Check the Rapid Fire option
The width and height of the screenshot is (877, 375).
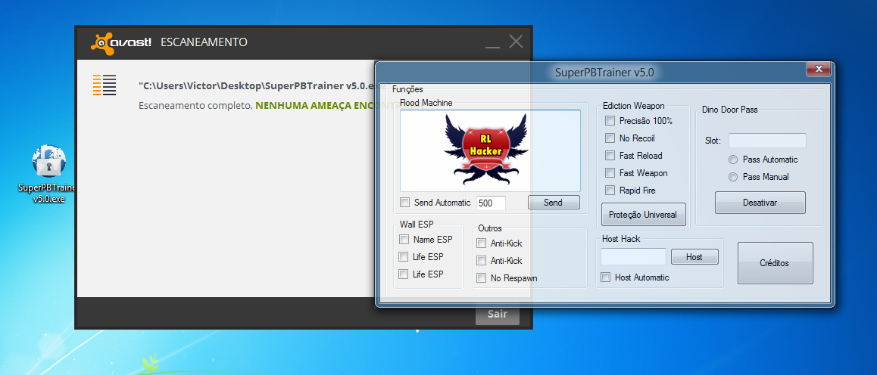point(610,191)
